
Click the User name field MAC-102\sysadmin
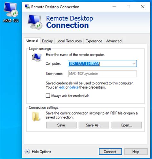click(102, 74)
